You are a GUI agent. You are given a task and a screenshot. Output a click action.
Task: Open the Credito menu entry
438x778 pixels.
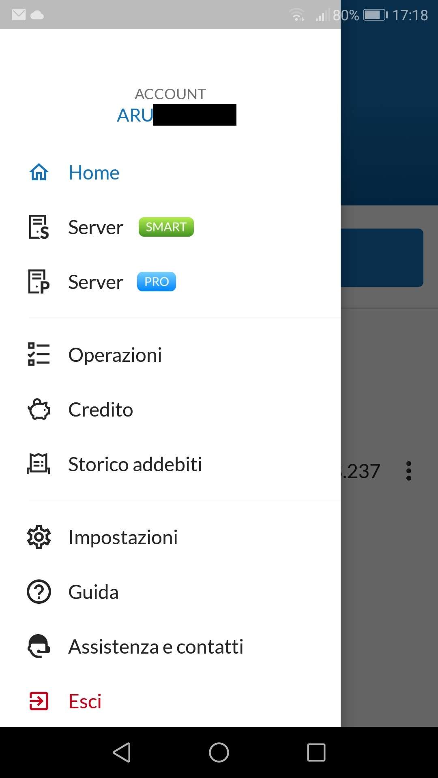tap(101, 410)
